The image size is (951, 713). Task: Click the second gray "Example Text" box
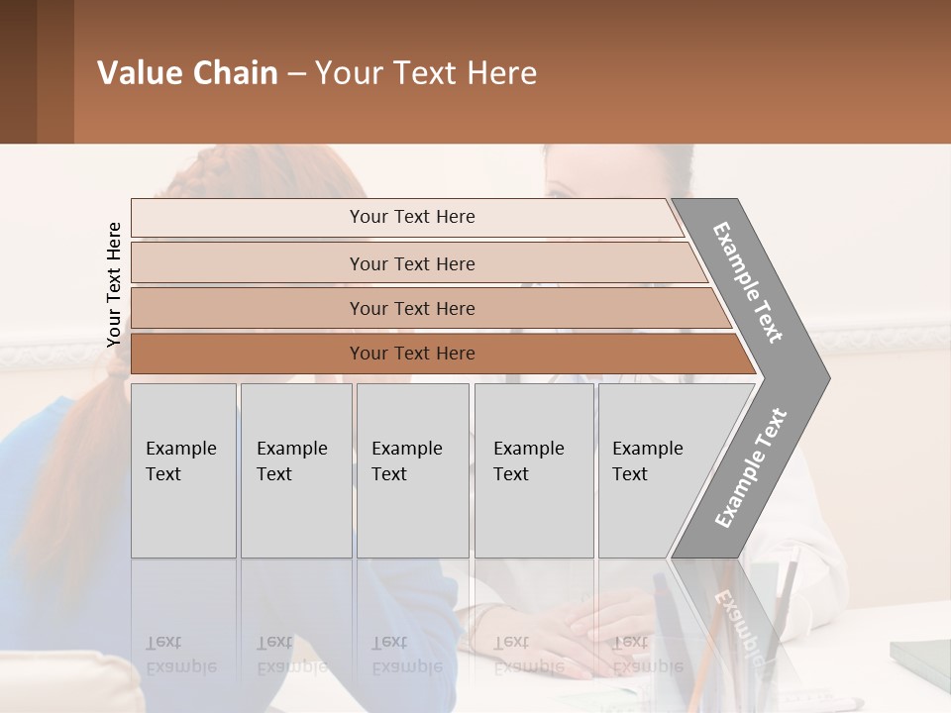[296, 470]
